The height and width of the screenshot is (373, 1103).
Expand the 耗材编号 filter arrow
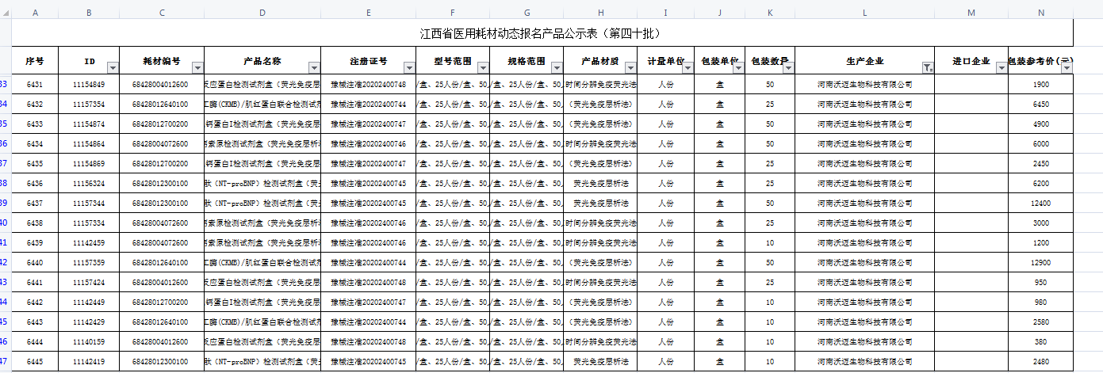[x=197, y=68]
